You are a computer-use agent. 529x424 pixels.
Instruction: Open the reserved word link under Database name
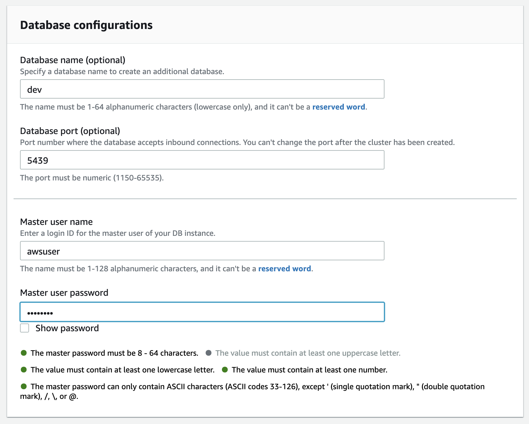click(x=338, y=107)
